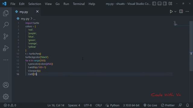This screenshot has height=108, width=193.
Task: Run the Python file with play button
Action: [x=171, y=11]
